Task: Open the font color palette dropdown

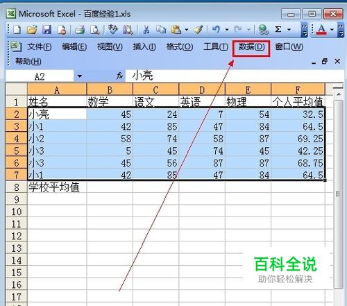Action: tap(332, 30)
